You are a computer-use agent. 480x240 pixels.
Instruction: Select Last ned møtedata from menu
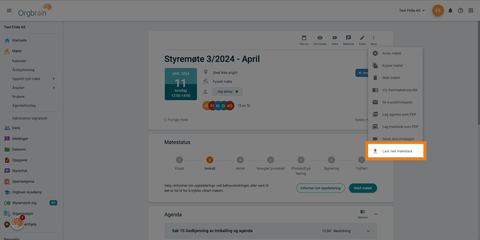point(395,151)
